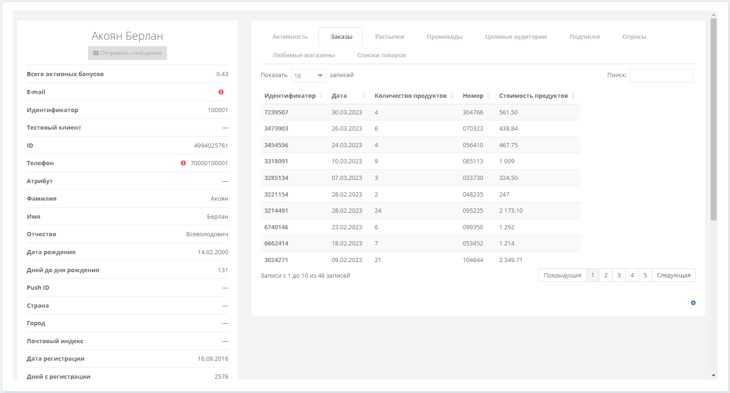Click the days since registration 2576
The height and width of the screenshot is (393, 730).
[221, 377]
